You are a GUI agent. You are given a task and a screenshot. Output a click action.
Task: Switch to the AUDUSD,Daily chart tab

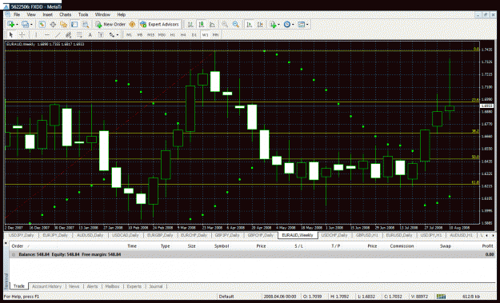(x=90, y=235)
